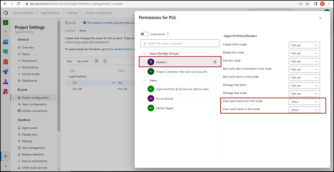
Task: Click collapse all minus-box icon
Action: (x=105, y=61)
